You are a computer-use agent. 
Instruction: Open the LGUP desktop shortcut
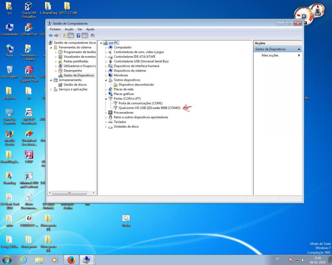pos(29,157)
